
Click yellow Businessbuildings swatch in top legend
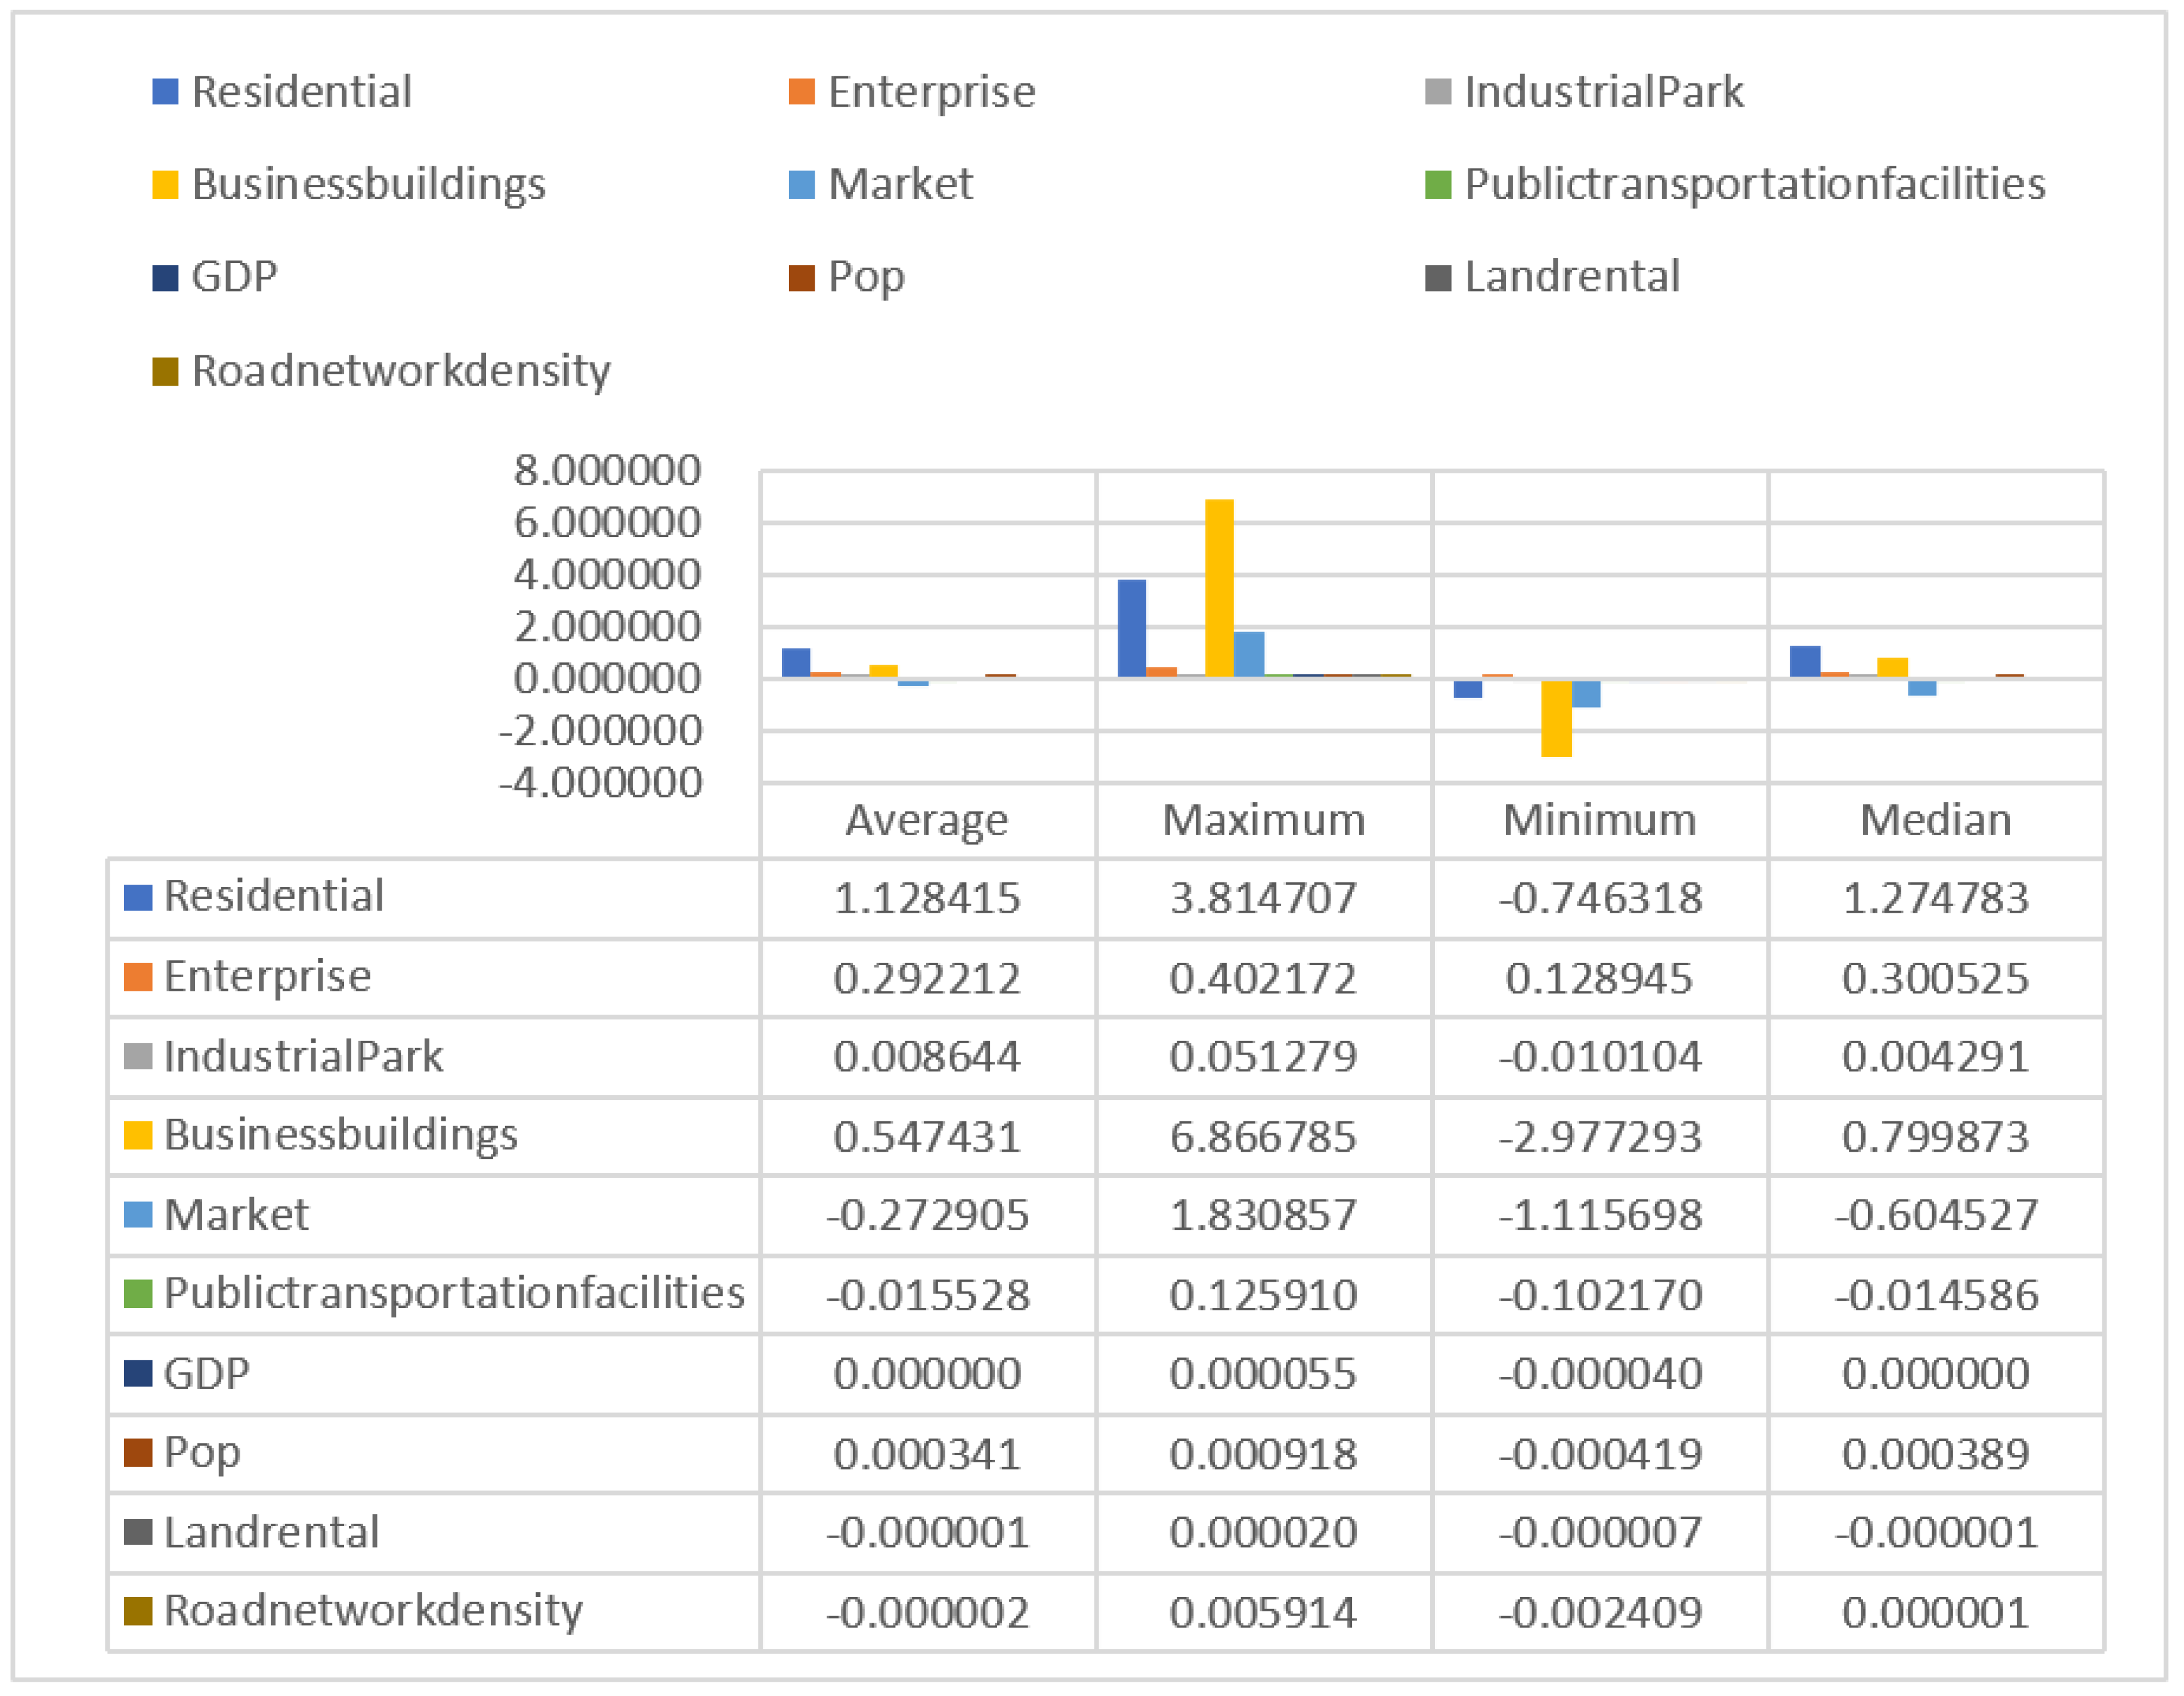click(x=165, y=185)
